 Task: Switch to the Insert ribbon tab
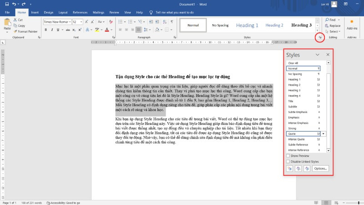coord(35,12)
